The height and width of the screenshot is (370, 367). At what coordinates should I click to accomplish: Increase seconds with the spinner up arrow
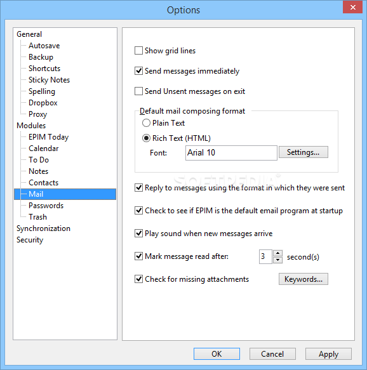click(x=277, y=253)
